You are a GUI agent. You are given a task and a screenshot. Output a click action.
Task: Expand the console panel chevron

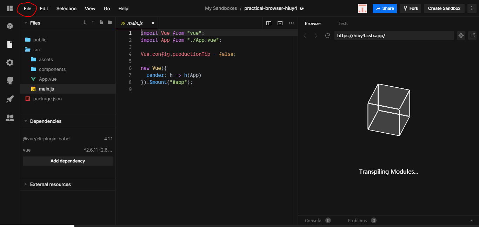point(471,221)
